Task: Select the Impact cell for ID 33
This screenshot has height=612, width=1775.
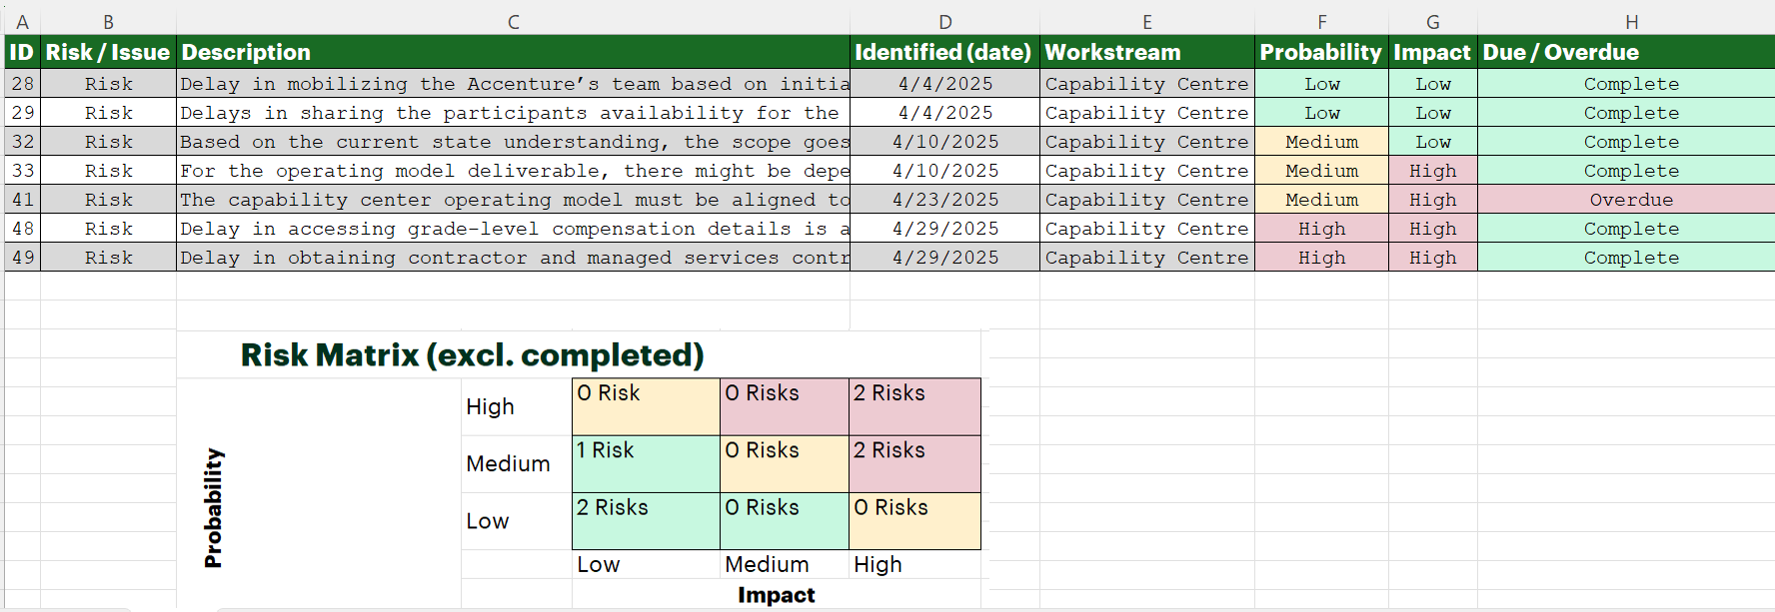Action: [1433, 171]
